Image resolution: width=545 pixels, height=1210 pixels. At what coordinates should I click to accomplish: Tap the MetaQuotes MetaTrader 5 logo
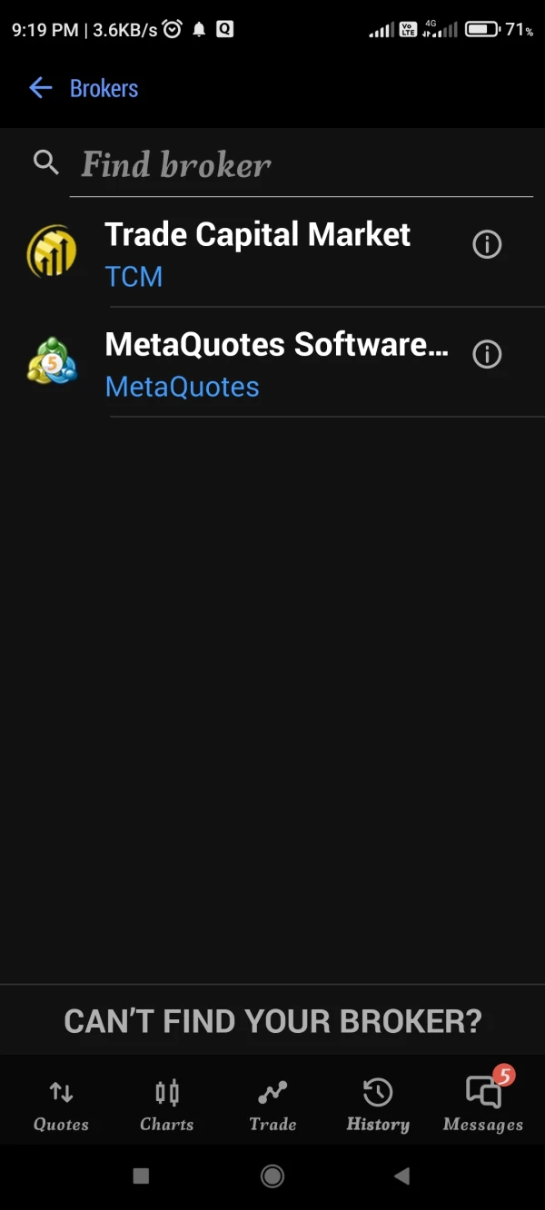pos(52,360)
